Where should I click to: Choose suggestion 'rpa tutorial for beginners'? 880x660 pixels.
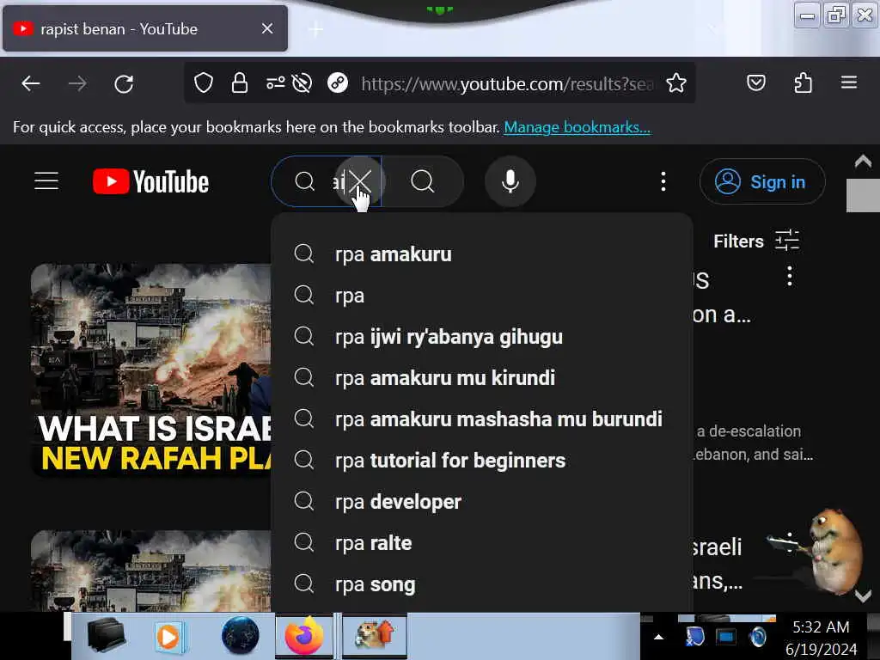481,461
